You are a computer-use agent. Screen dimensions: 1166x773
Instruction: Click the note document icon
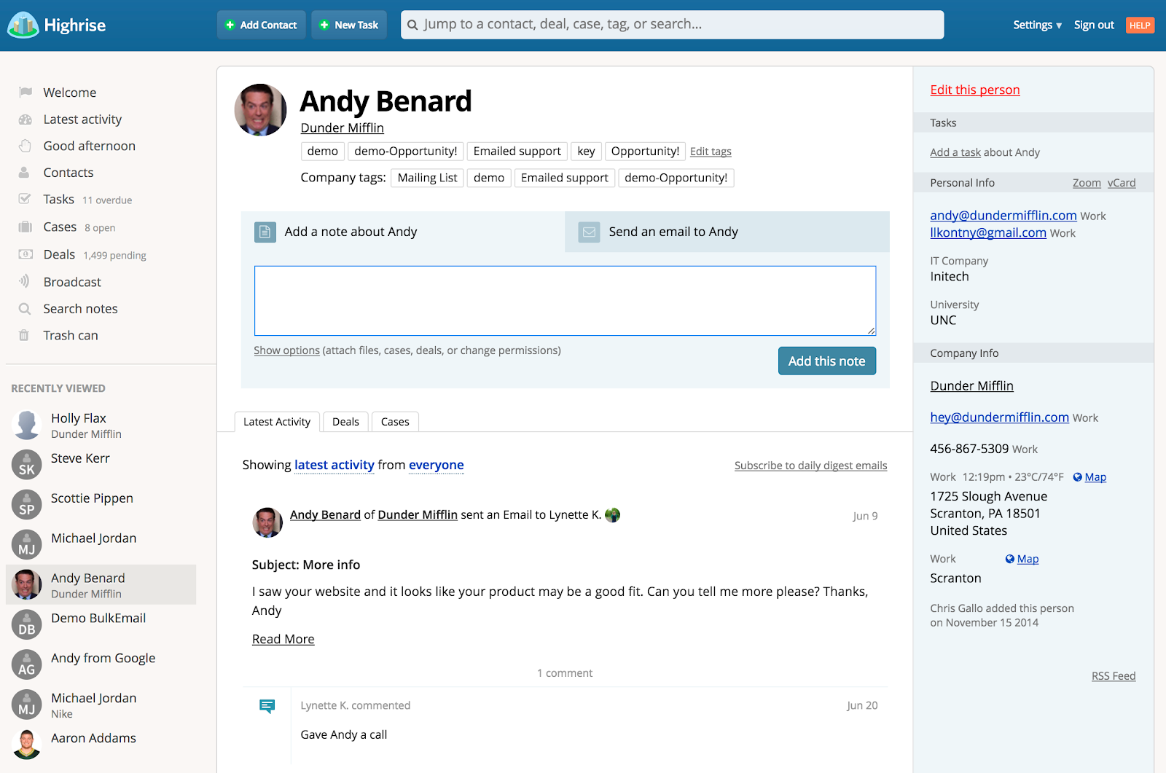click(x=265, y=232)
